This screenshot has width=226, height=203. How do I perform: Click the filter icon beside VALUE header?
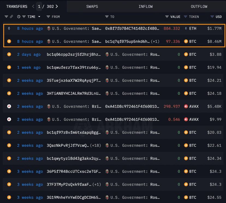[x=167, y=17]
